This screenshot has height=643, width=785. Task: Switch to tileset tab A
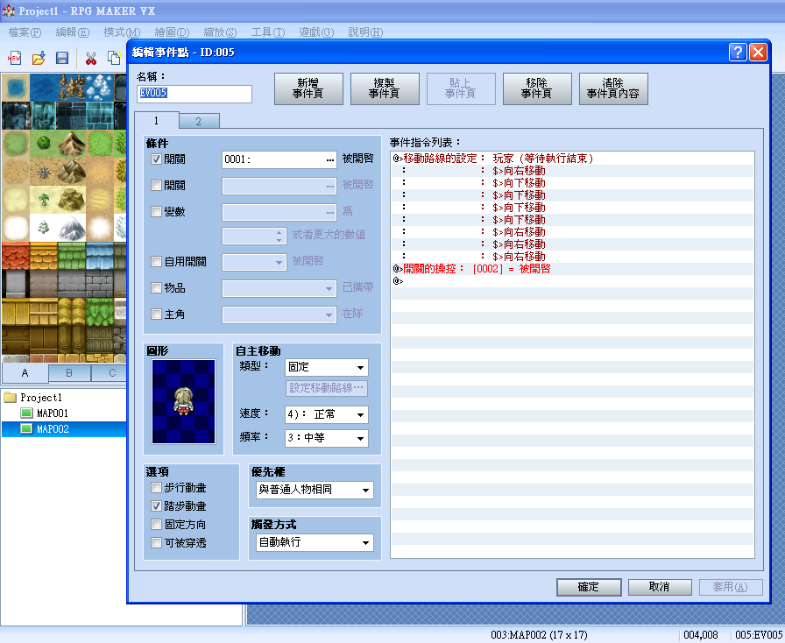point(25,372)
